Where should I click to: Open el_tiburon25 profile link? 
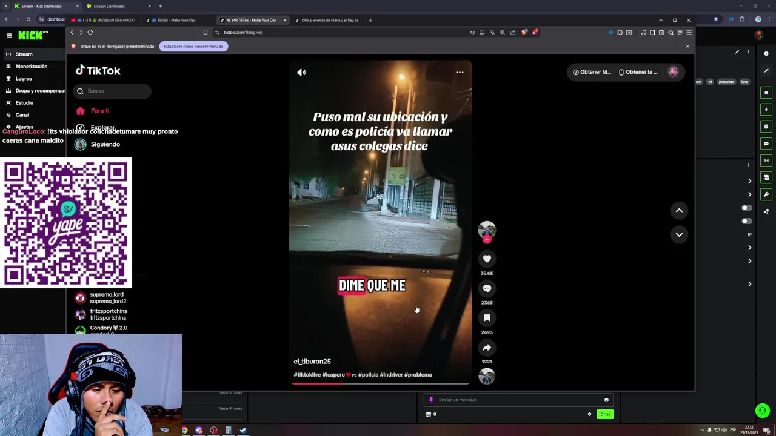pyautogui.click(x=312, y=362)
